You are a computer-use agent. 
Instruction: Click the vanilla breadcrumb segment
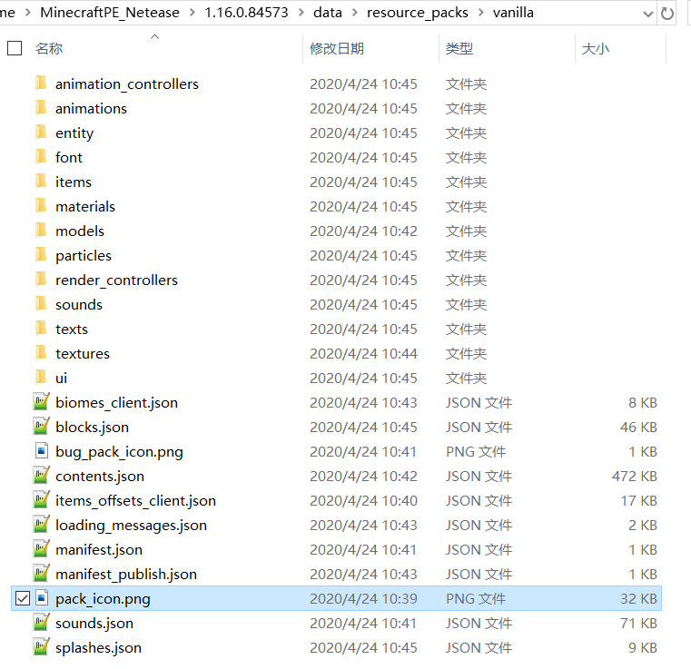point(513,13)
